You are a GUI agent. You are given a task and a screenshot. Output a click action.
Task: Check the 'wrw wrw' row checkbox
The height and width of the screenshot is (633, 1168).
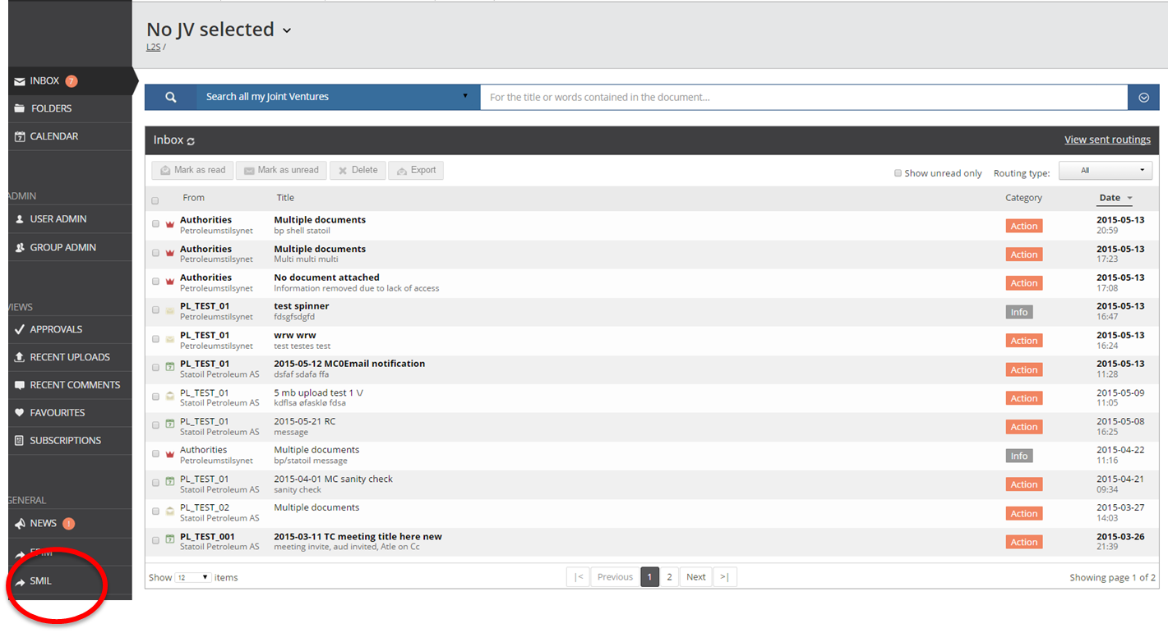click(x=155, y=339)
